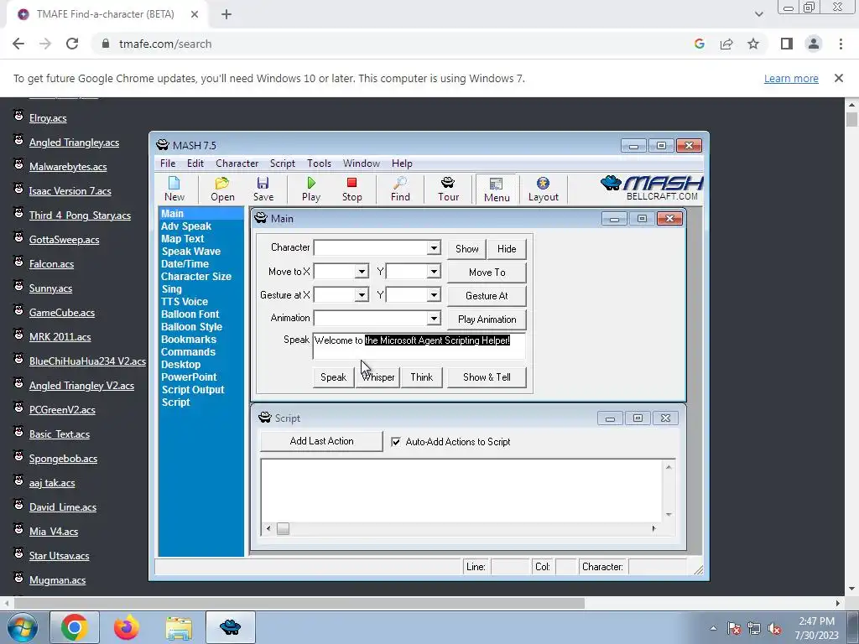Open the Find magnifier tool
The image size is (859, 644).
pos(400,190)
